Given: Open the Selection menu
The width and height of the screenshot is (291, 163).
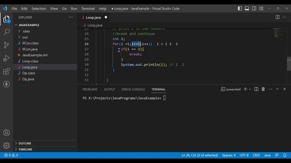Looking at the screenshot, I should (39, 9).
